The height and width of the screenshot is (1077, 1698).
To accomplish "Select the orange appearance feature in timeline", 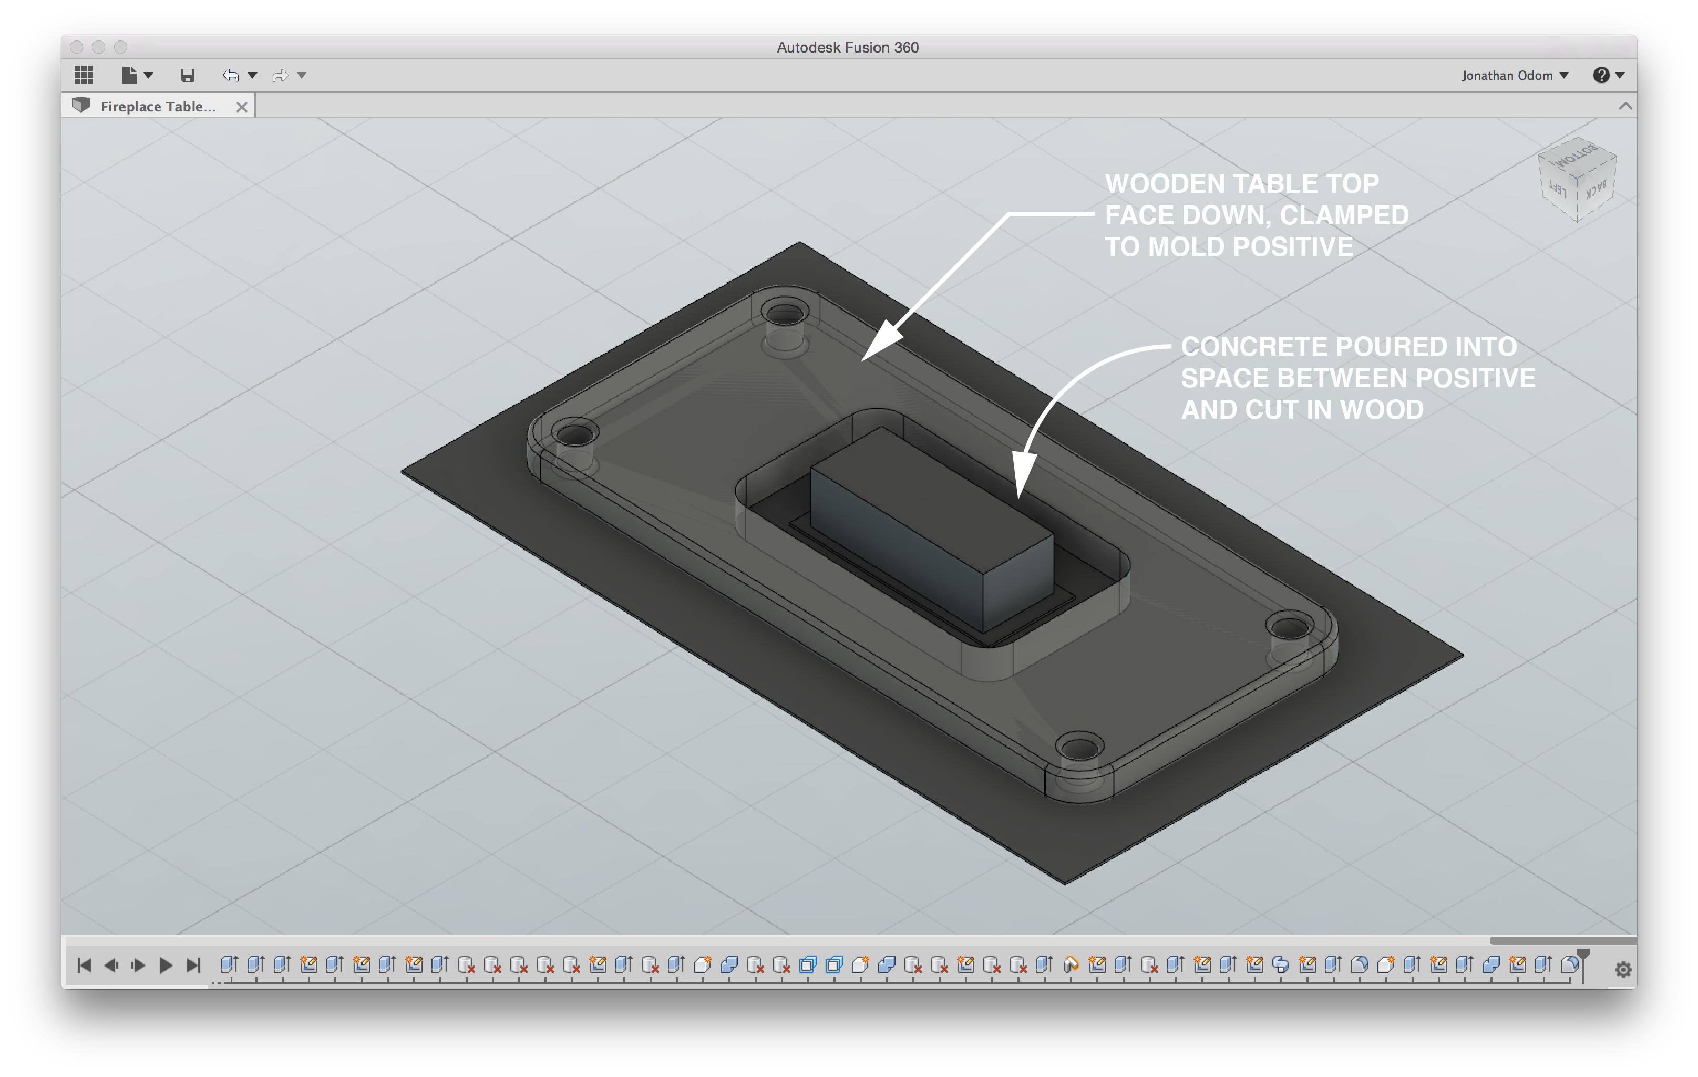I will [1071, 964].
